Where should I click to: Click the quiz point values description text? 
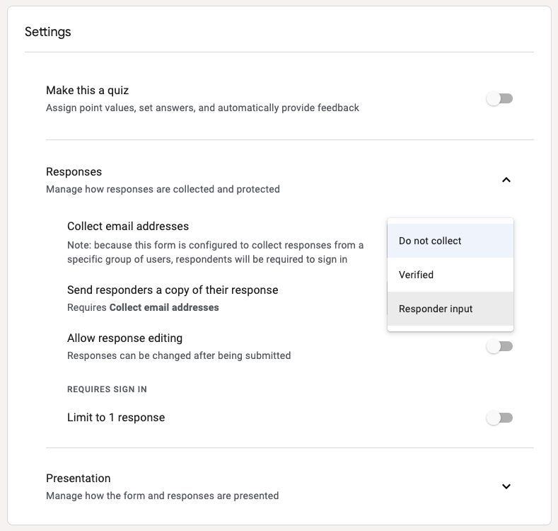coord(202,108)
